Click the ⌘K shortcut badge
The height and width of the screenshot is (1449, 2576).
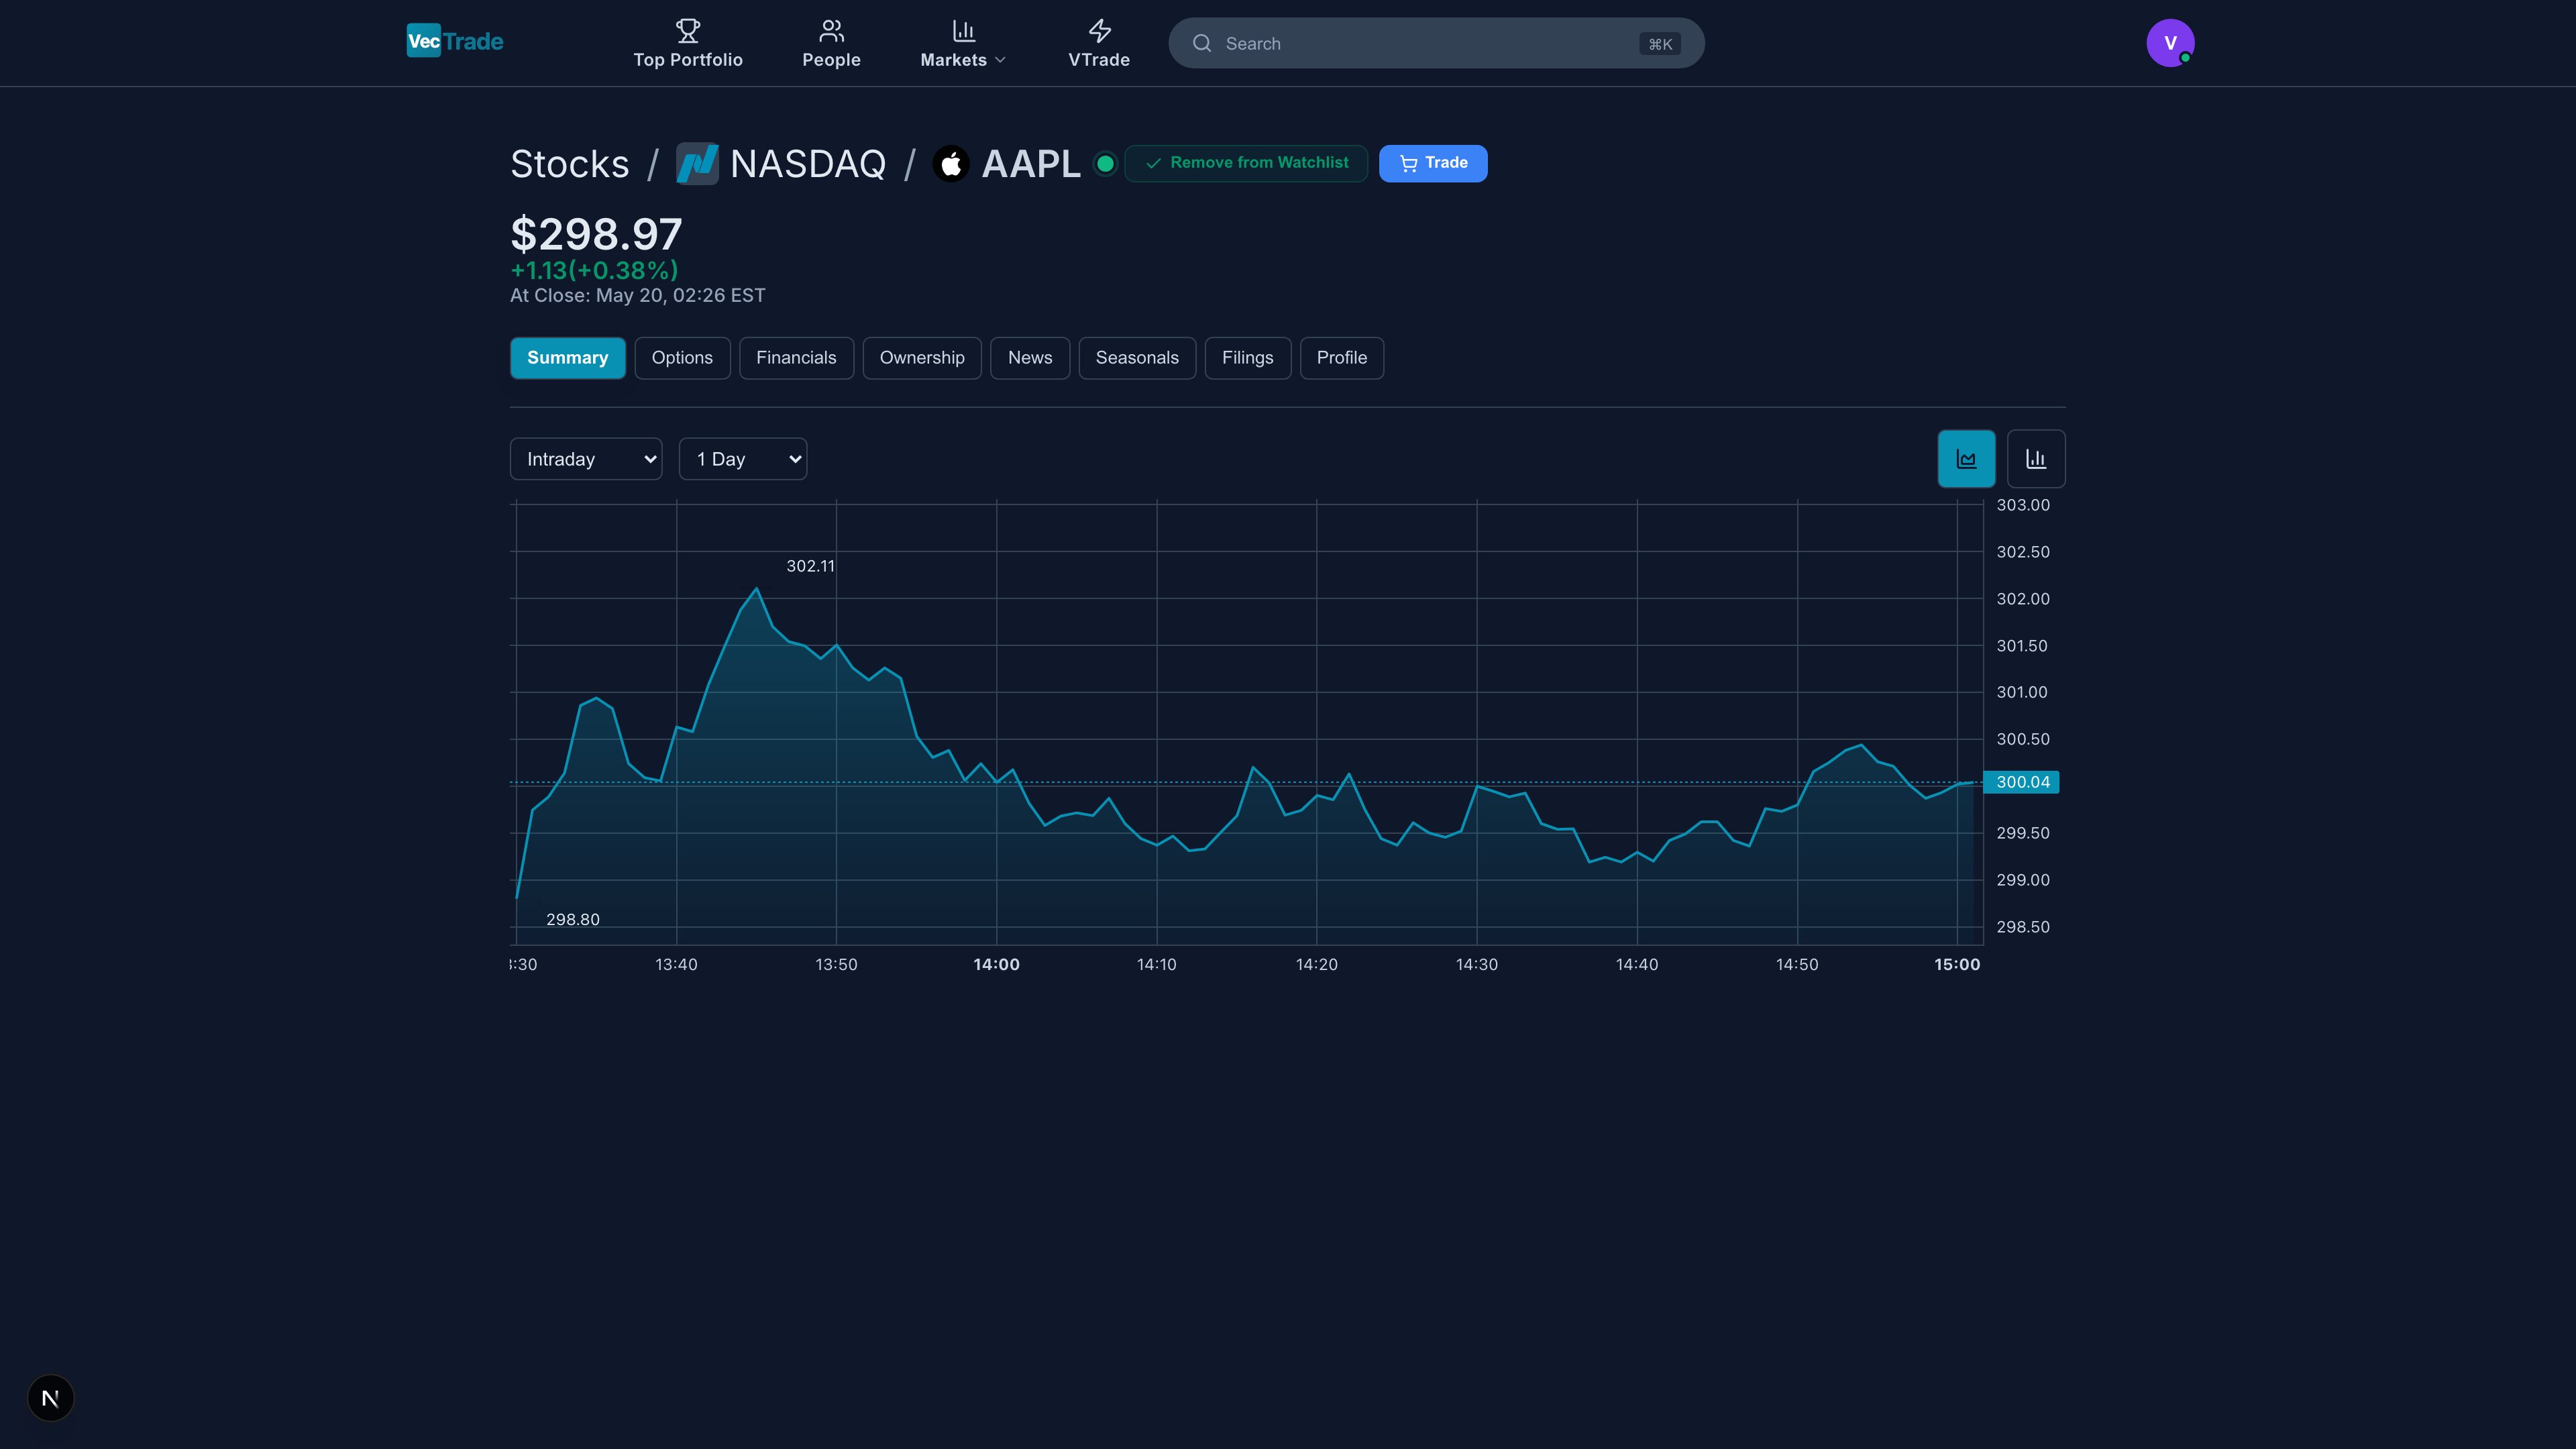tap(1660, 44)
